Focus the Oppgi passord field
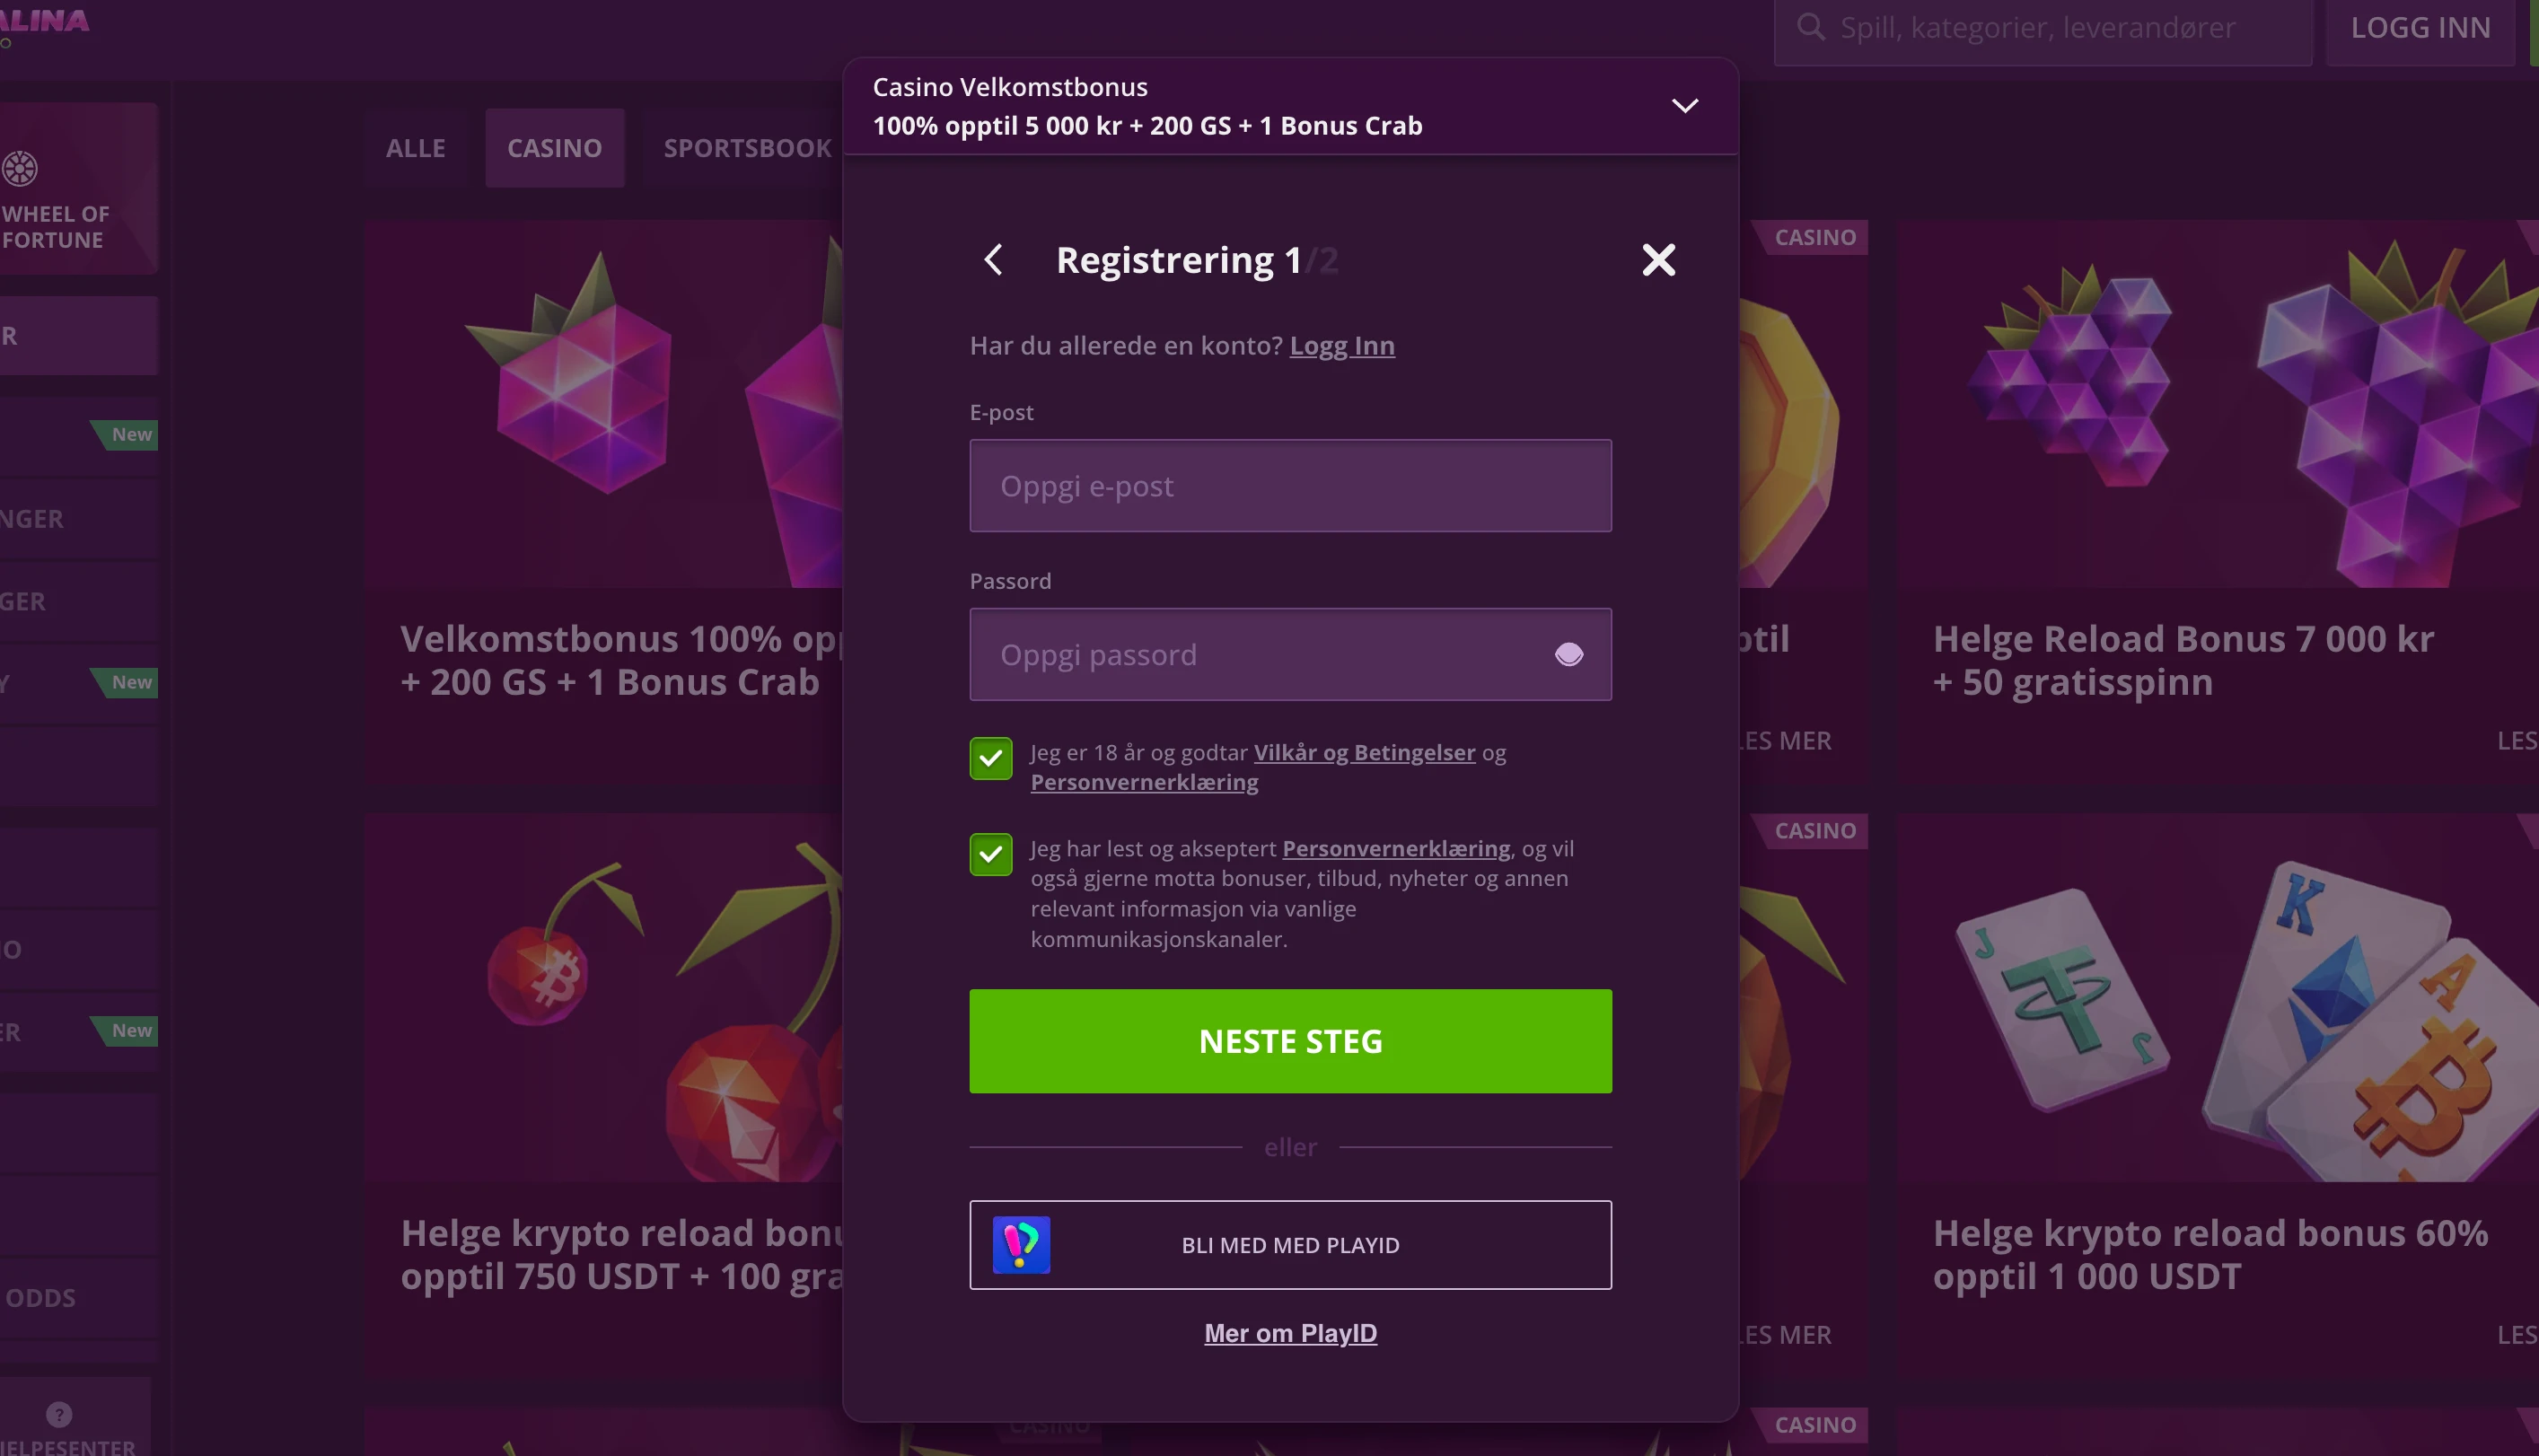 tap(1290, 654)
